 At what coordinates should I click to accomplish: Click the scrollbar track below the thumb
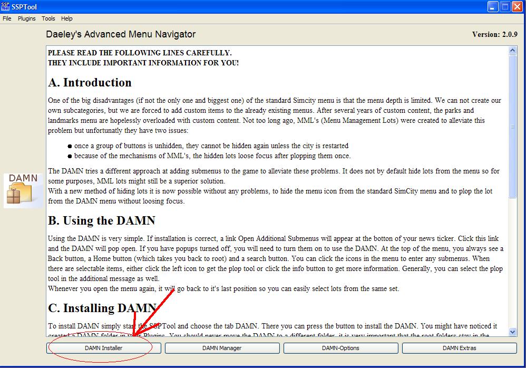[x=512, y=263]
